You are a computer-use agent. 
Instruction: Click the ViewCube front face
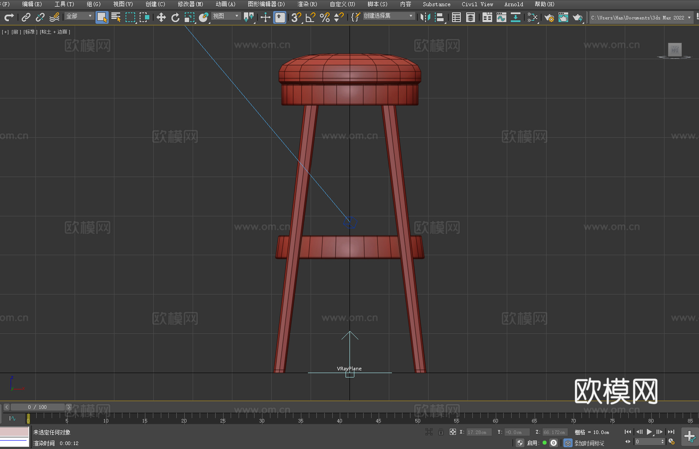point(675,49)
